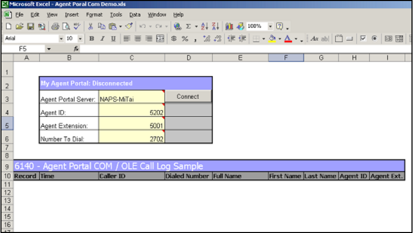Viewport: 413px width, 233px height.
Task: Sort descending with Z-A icon
Action: [x=215, y=26]
